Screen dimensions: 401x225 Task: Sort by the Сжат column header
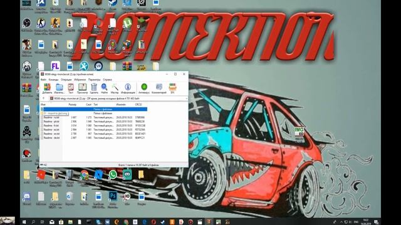(x=88, y=104)
